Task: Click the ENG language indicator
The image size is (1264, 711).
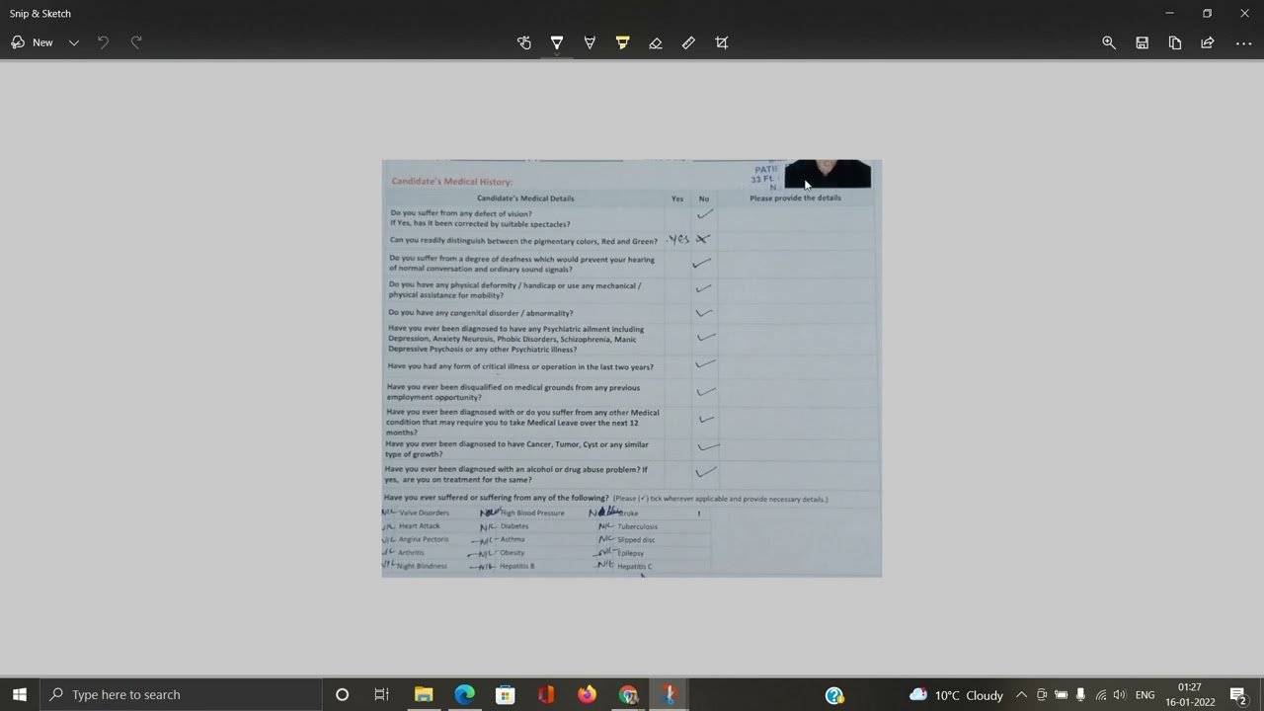Action: point(1145,695)
